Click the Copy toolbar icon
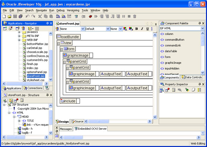 (46, 17)
